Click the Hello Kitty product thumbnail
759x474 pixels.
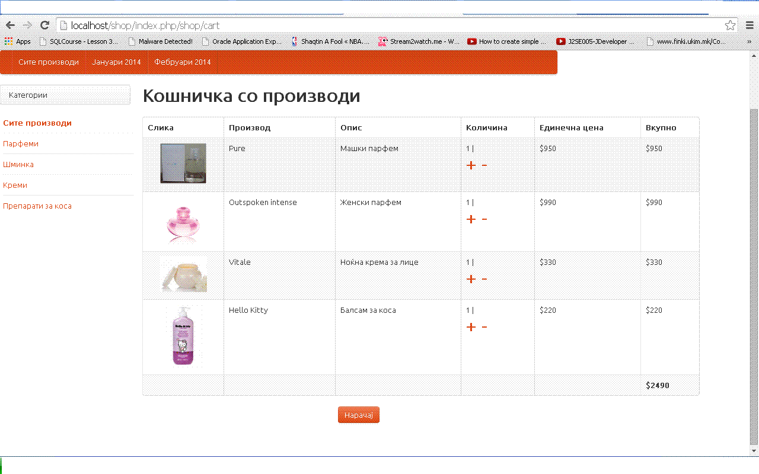(x=184, y=335)
